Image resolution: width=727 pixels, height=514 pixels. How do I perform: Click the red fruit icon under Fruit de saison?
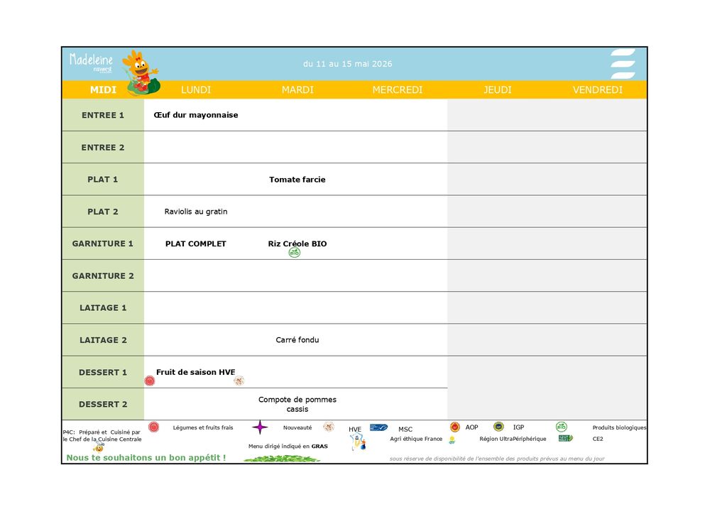pos(150,381)
